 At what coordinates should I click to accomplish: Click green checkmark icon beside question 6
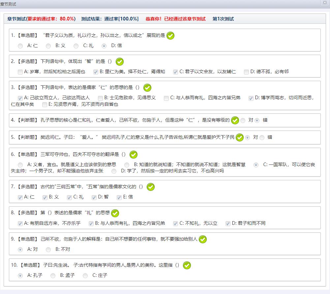[133, 155]
